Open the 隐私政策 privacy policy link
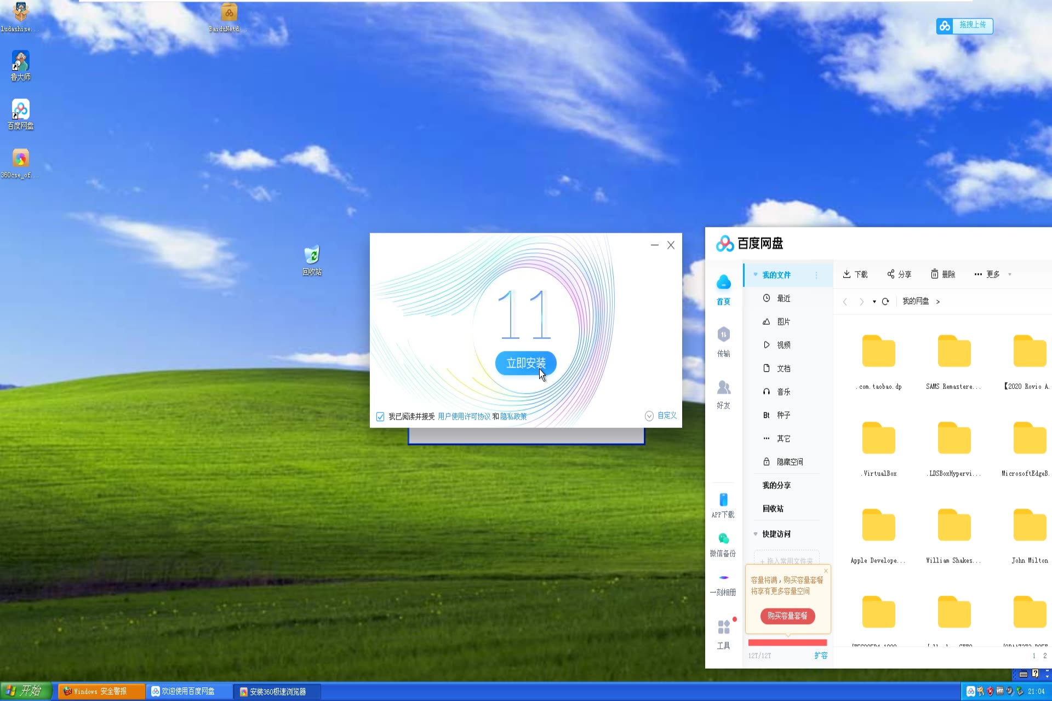1052x701 pixels. 513,417
